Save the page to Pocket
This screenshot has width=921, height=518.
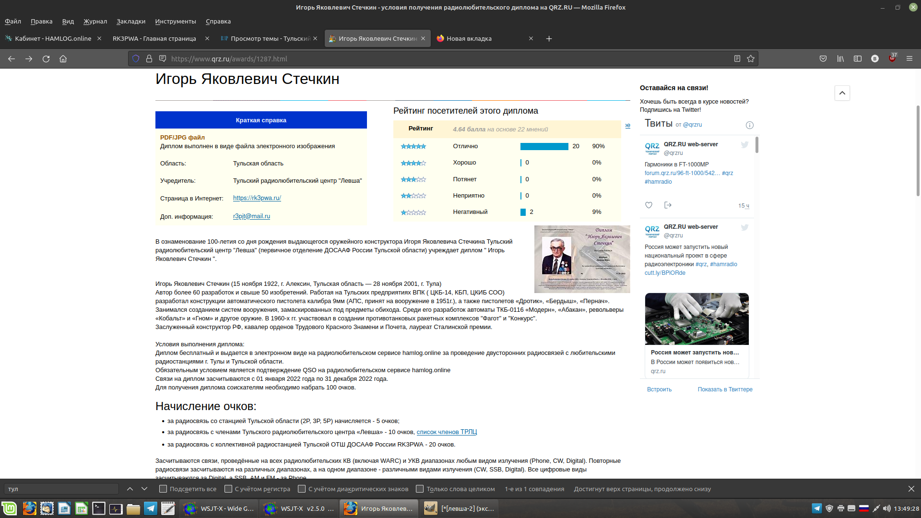click(x=823, y=59)
